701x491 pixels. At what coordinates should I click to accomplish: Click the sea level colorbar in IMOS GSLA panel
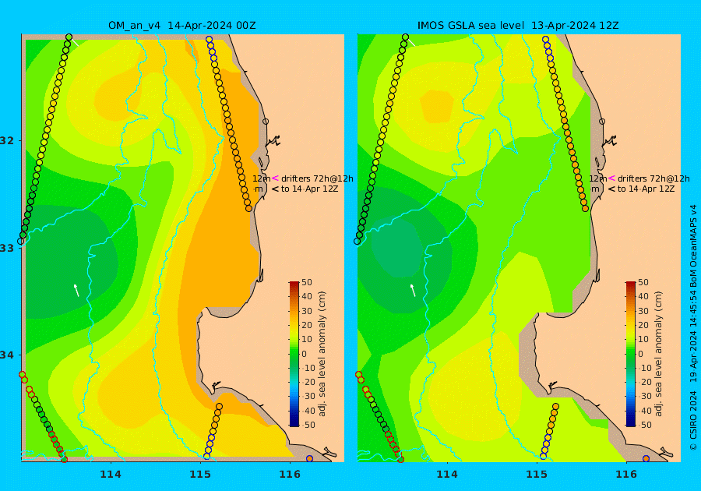click(x=630, y=354)
